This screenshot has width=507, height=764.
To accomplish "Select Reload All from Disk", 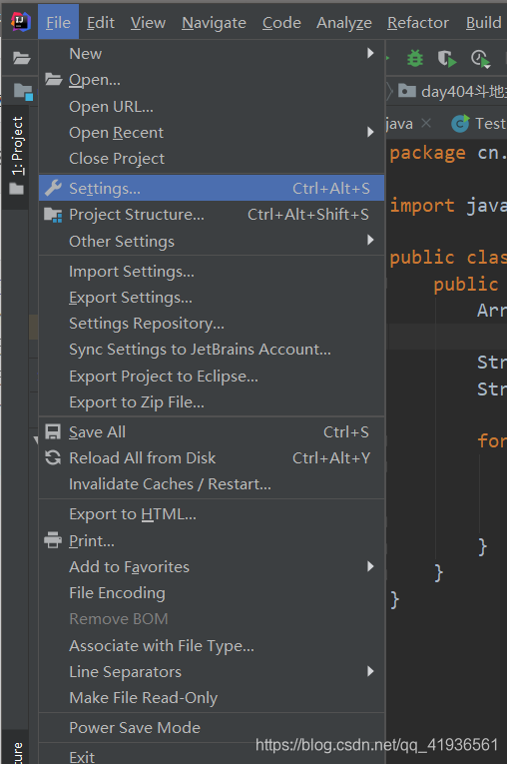I will [x=212, y=457].
